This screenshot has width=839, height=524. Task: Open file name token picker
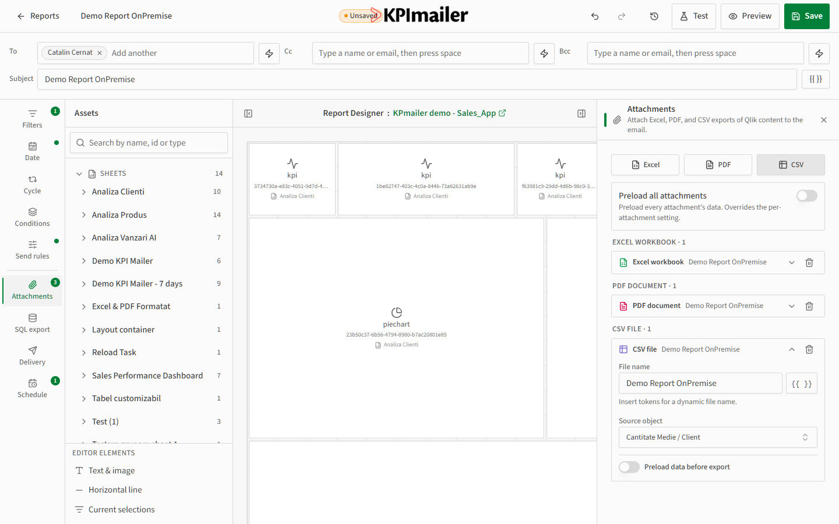(802, 384)
